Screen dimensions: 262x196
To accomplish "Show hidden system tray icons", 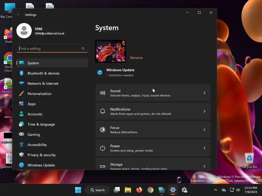I will 215,190.
